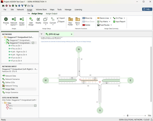Open Define CCGs input

pos(9,82)
